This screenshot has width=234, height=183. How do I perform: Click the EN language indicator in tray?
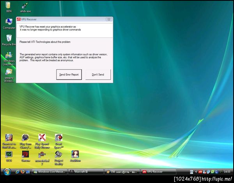[x=191, y=172]
